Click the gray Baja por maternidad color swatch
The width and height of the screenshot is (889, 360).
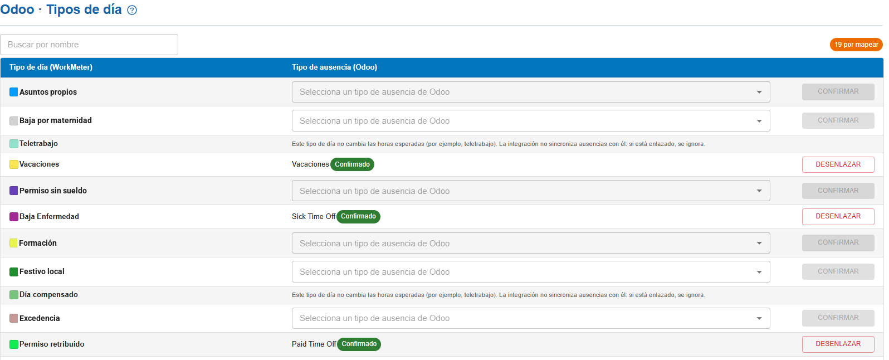click(x=14, y=121)
